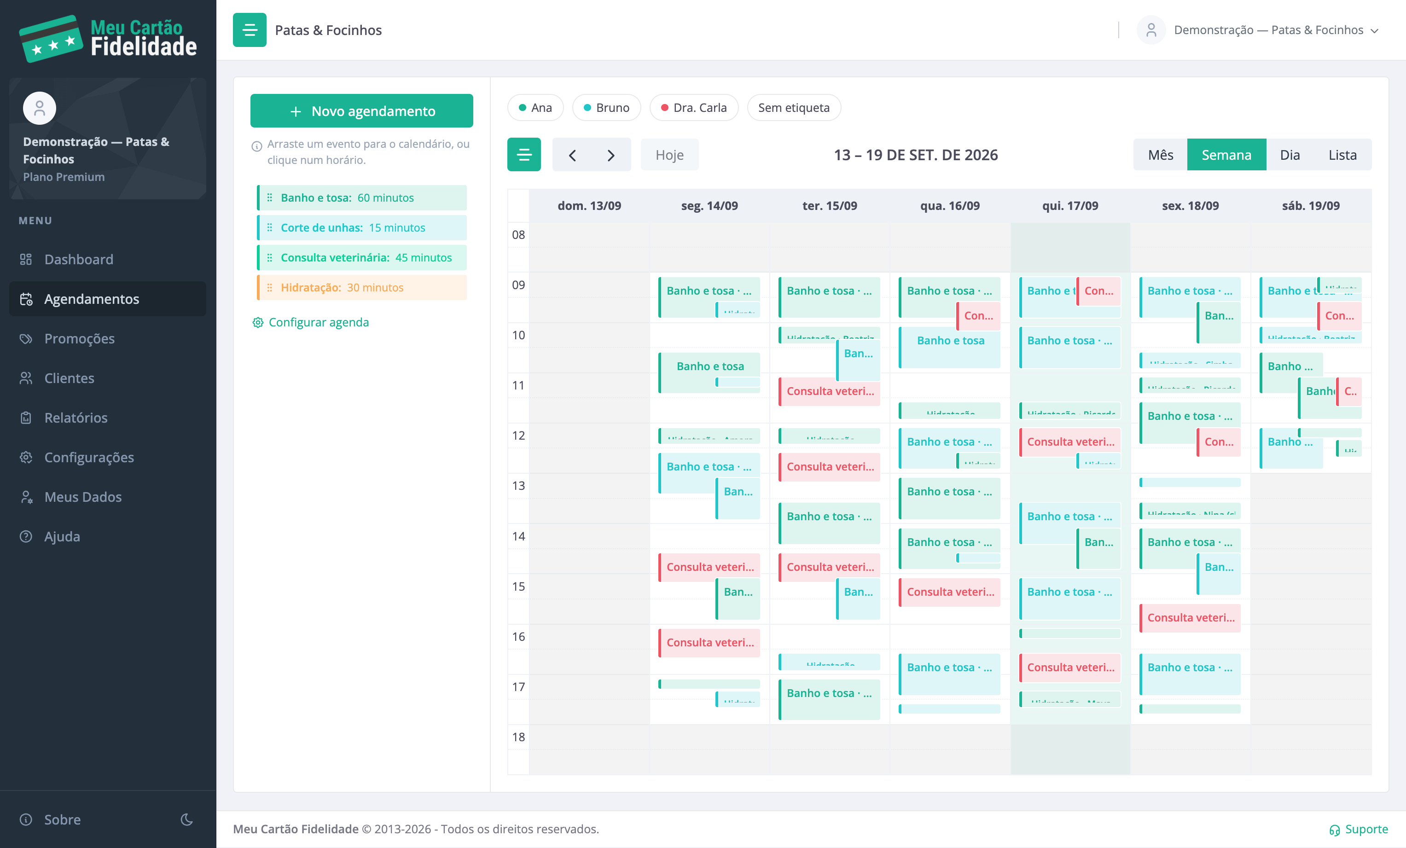Advance to the next week with the right arrow
The image size is (1406, 848).
coord(611,155)
